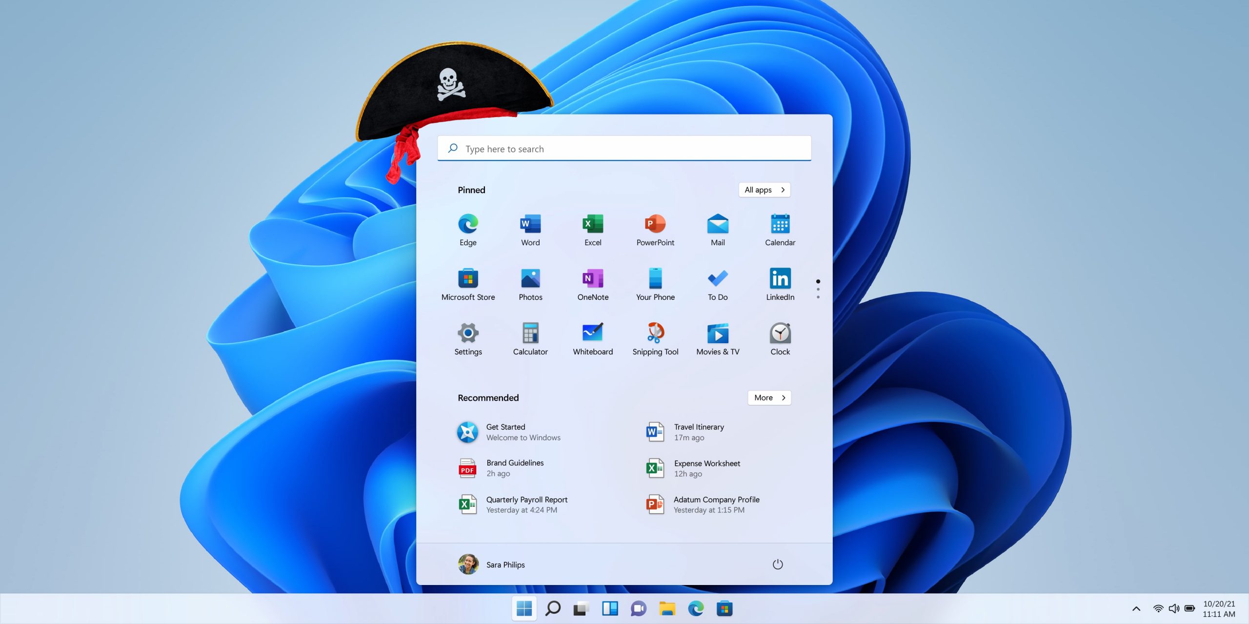Screen dimensions: 1249x624
Task: Open Widgets from the taskbar
Action: pyautogui.click(x=610, y=608)
